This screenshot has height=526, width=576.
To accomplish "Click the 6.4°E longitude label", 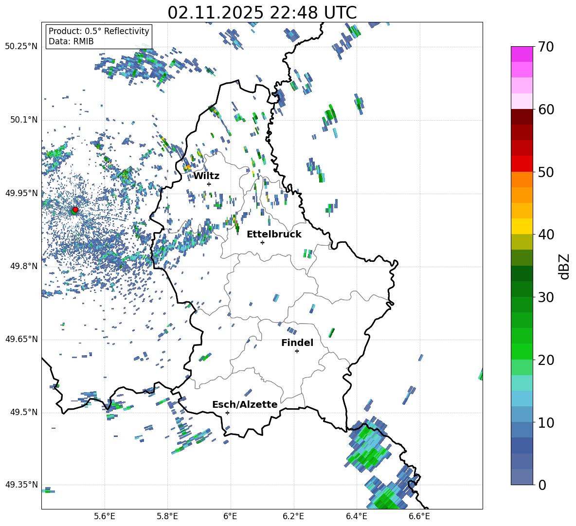I will tap(356, 516).
